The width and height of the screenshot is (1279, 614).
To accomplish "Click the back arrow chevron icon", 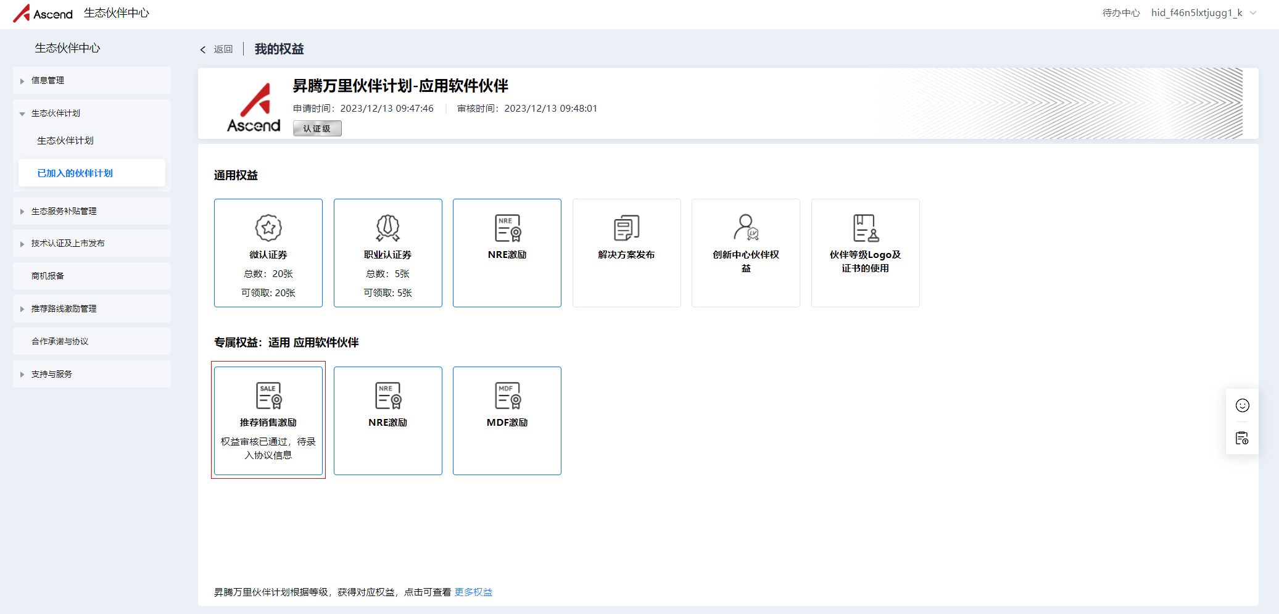I will (203, 49).
